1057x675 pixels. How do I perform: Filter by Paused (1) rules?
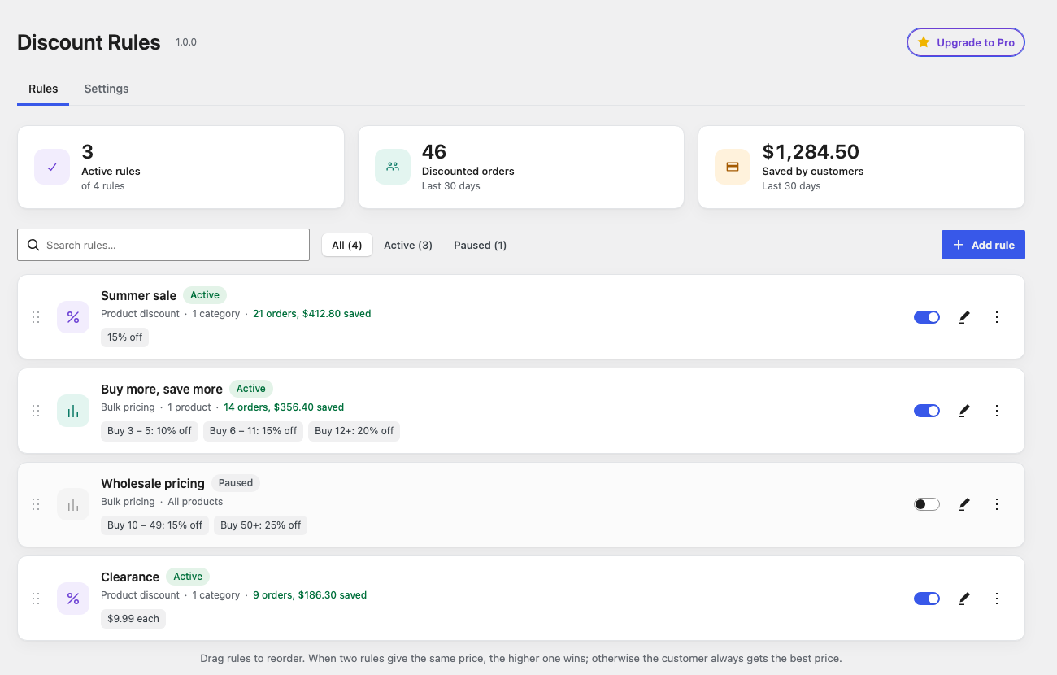(480, 245)
